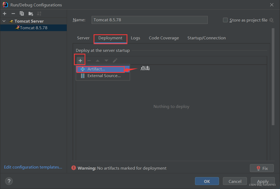Choose Artifact... from popup menu
The height and width of the screenshot is (189, 280).
[x=103, y=69]
